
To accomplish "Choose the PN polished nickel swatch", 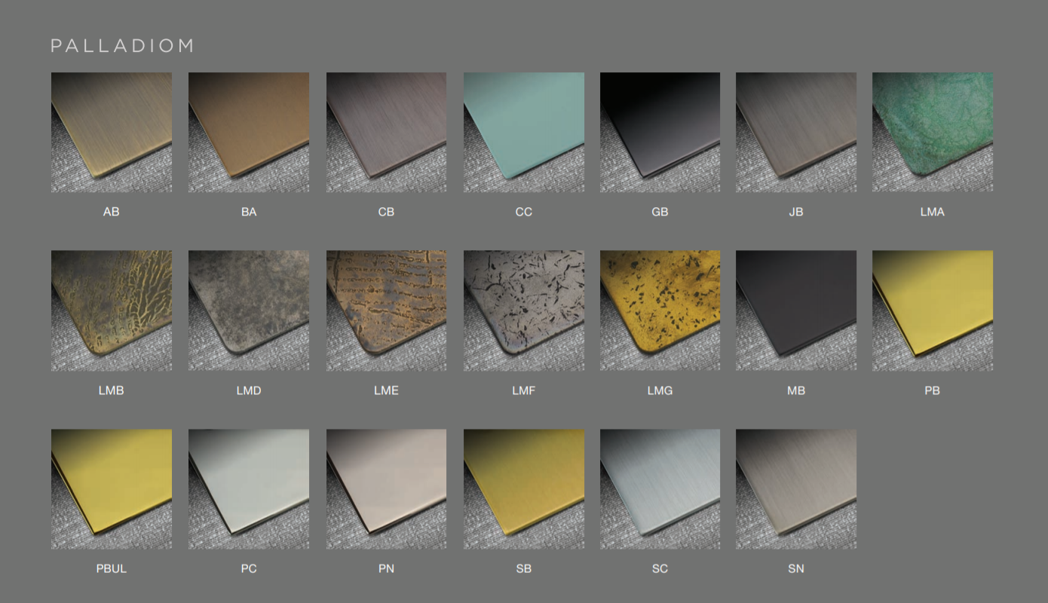I will (386, 489).
